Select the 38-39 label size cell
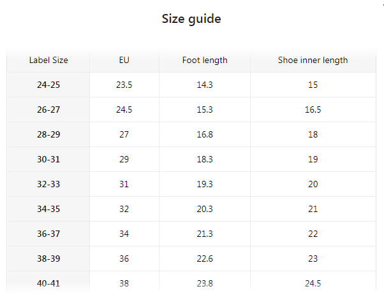This screenshot has height=298, width=384. (48, 259)
